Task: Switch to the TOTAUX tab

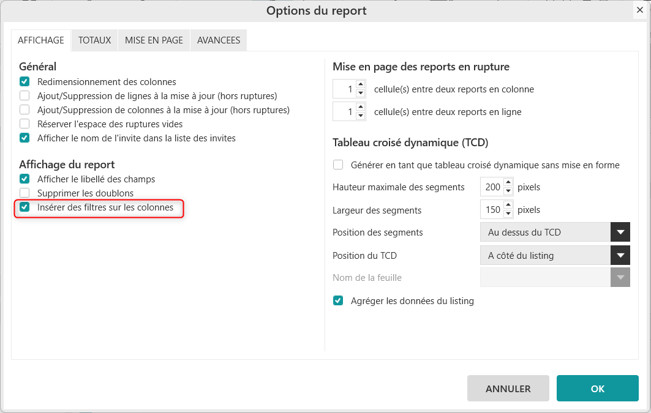Action: pyautogui.click(x=94, y=40)
